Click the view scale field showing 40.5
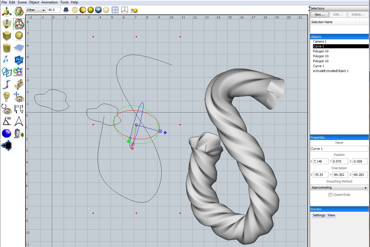 pos(54,10)
